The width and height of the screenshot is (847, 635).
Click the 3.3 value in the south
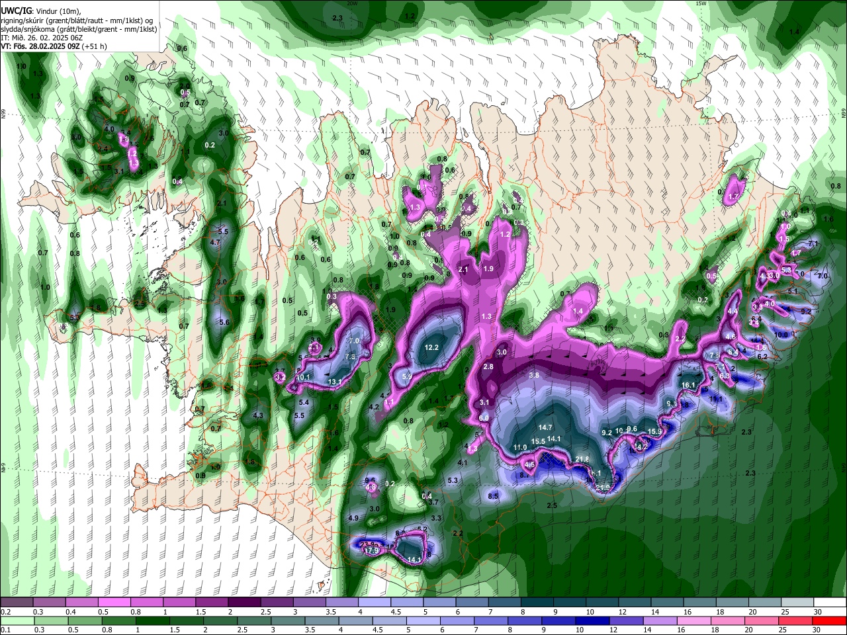tap(436, 518)
